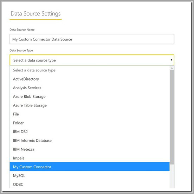Image resolution: width=194 pixels, height=194 pixels.
Task: Select the placeholder 'Select a data source type' option
Action: pos(90,70)
